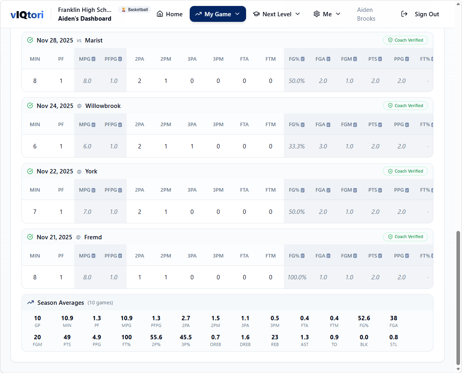
Task: Click the Me gear icon
Action: click(316, 14)
